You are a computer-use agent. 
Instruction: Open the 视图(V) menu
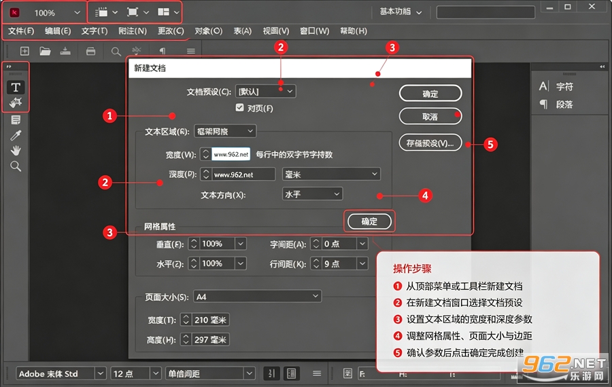(x=276, y=31)
